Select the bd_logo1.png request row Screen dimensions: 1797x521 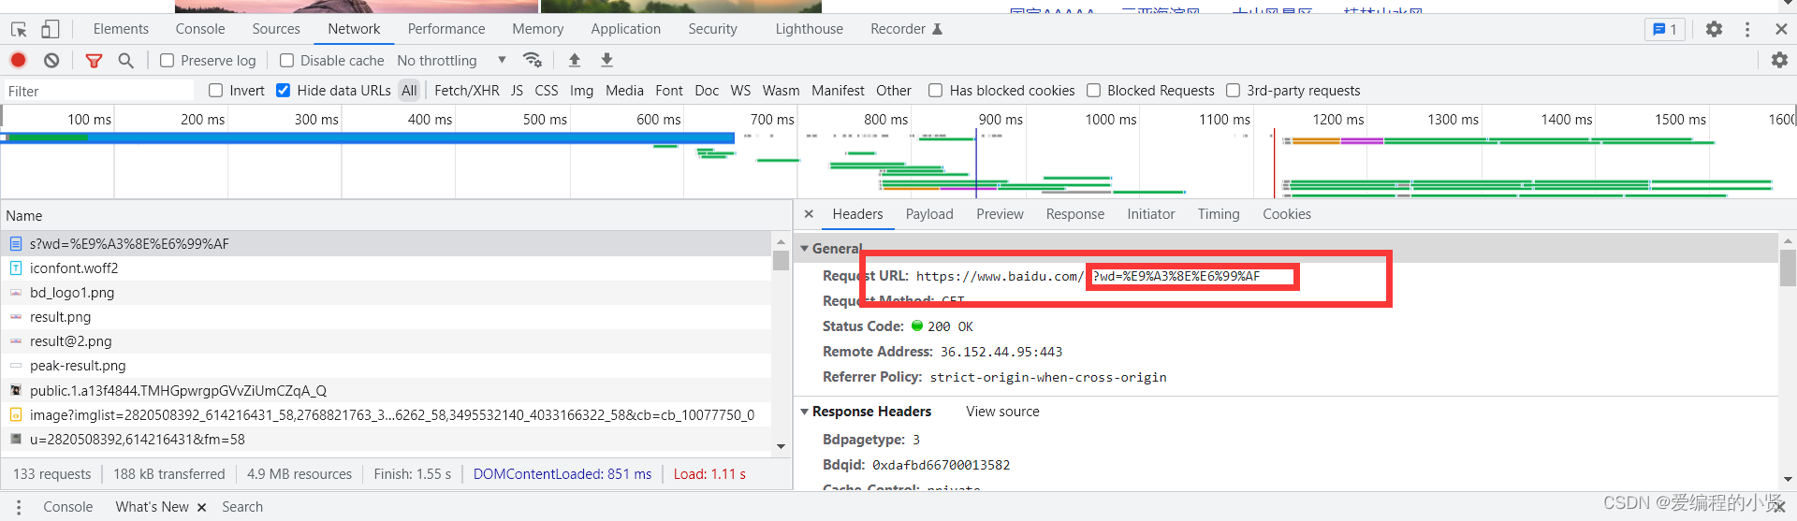[x=386, y=293]
